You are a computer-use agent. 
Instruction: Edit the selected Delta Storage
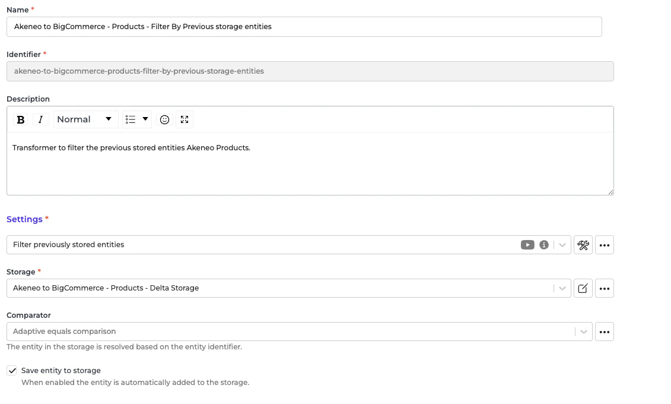click(583, 288)
